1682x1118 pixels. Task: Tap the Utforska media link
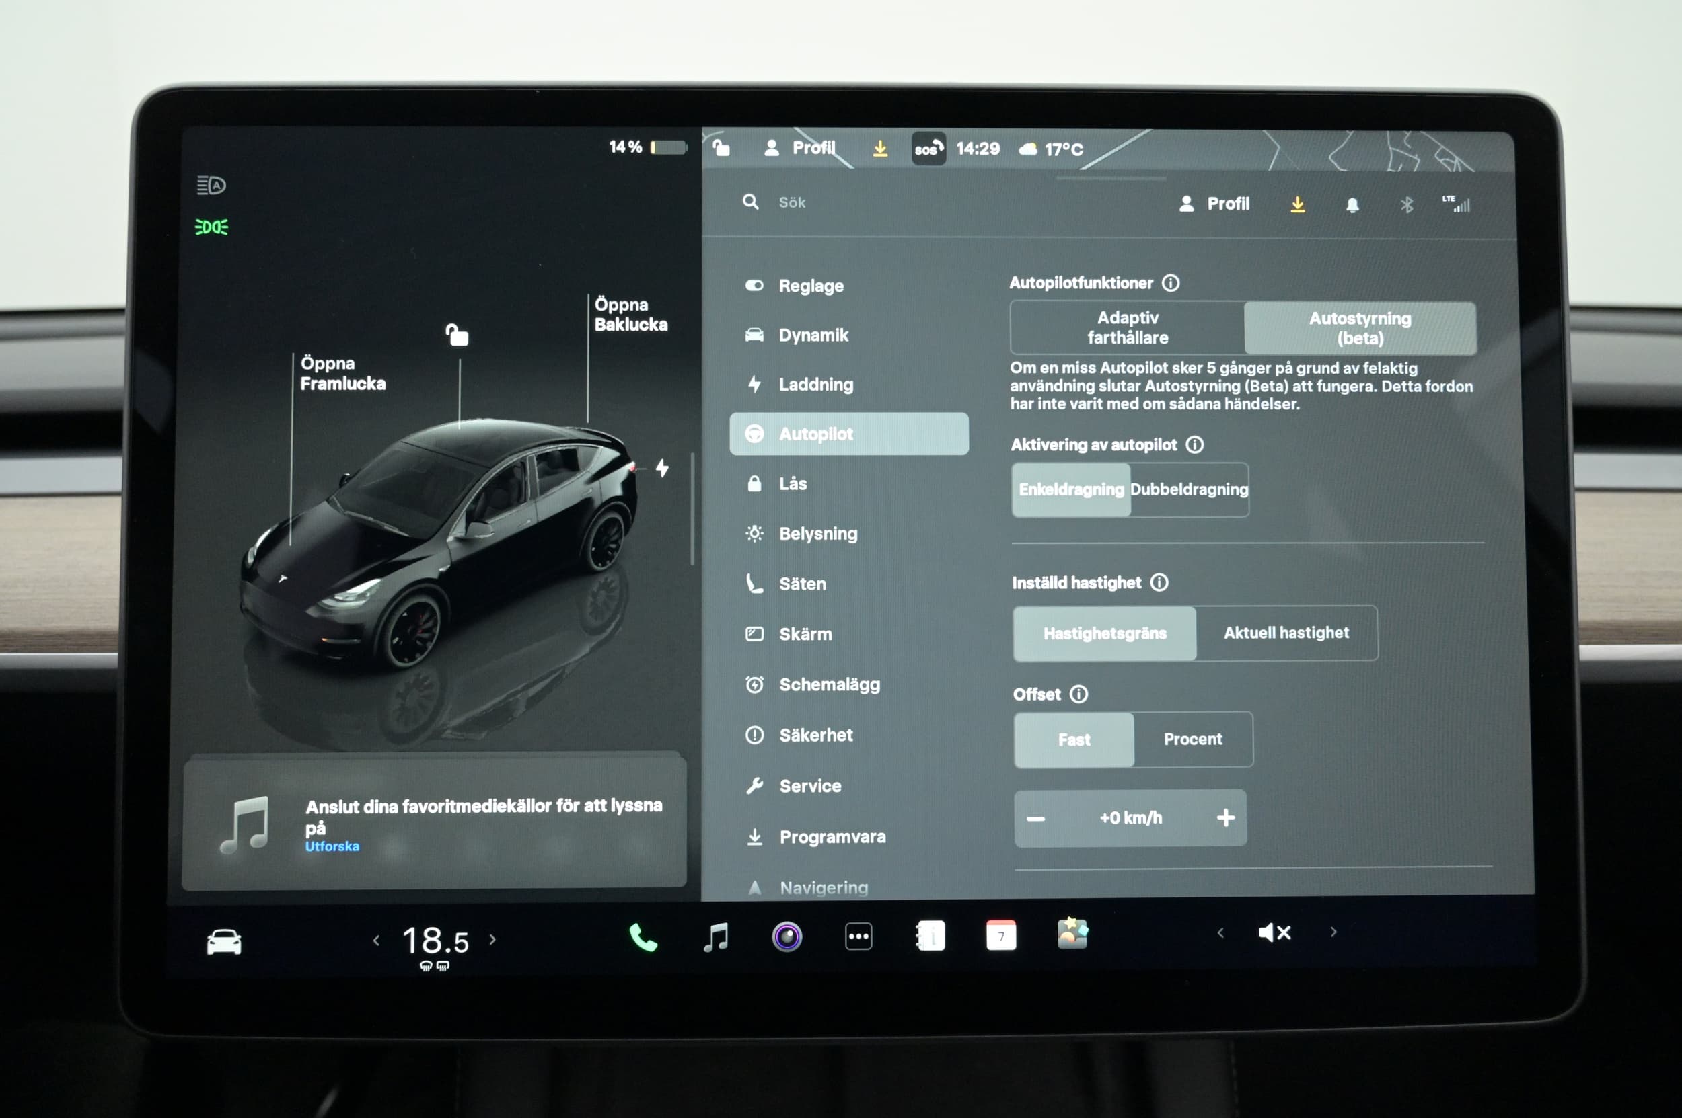click(332, 846)
